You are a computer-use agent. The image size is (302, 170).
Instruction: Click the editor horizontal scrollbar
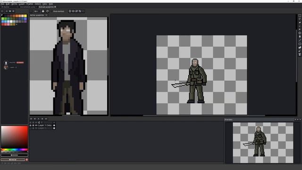pyautogui.click(x=204, y=115)
